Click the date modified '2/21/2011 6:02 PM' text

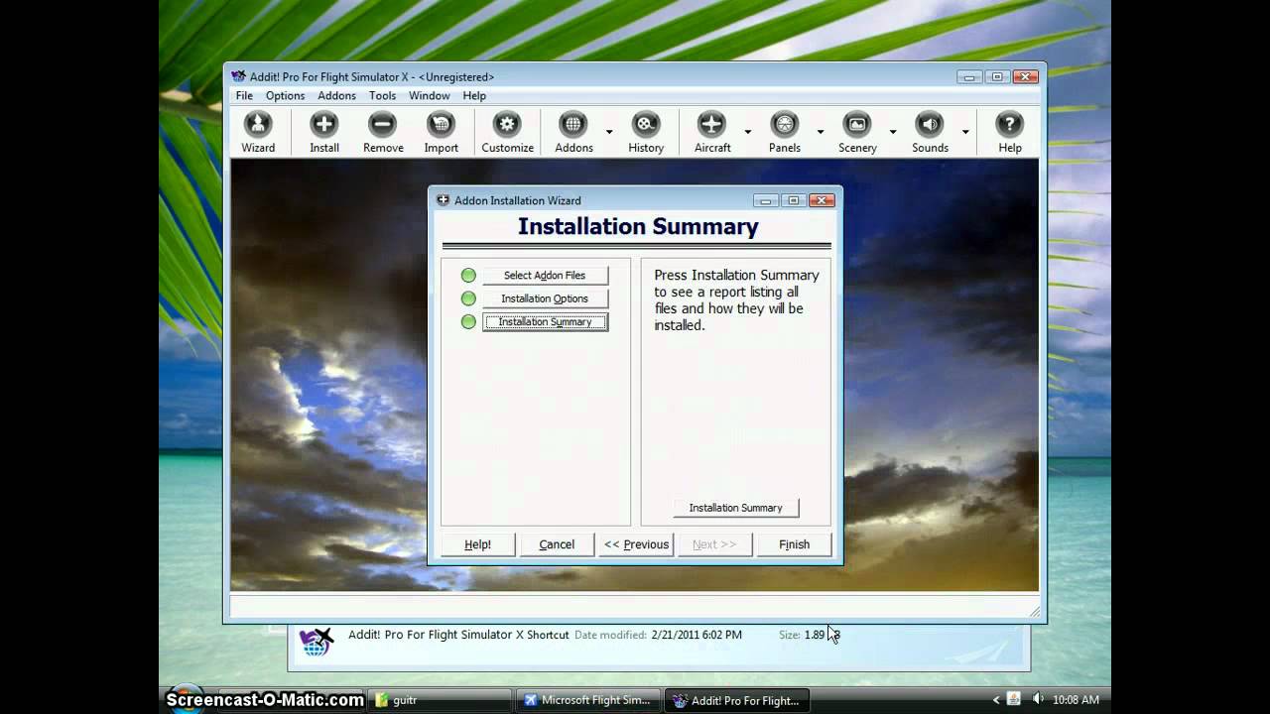coord(697,635)
